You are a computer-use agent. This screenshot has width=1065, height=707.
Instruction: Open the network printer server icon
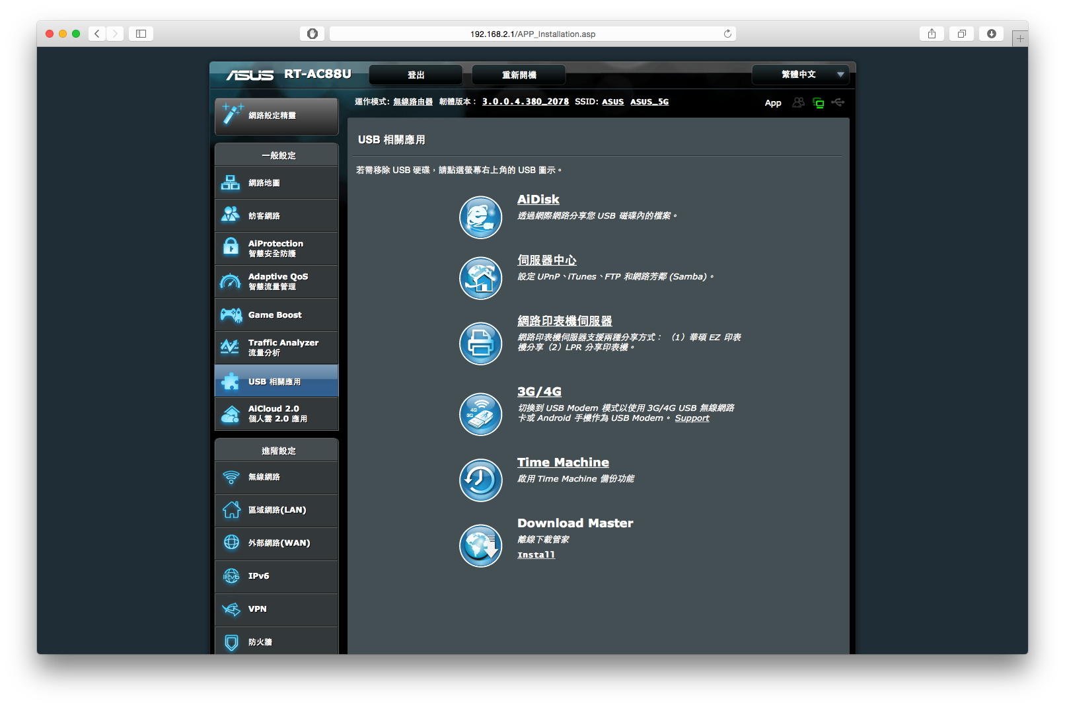480,344
